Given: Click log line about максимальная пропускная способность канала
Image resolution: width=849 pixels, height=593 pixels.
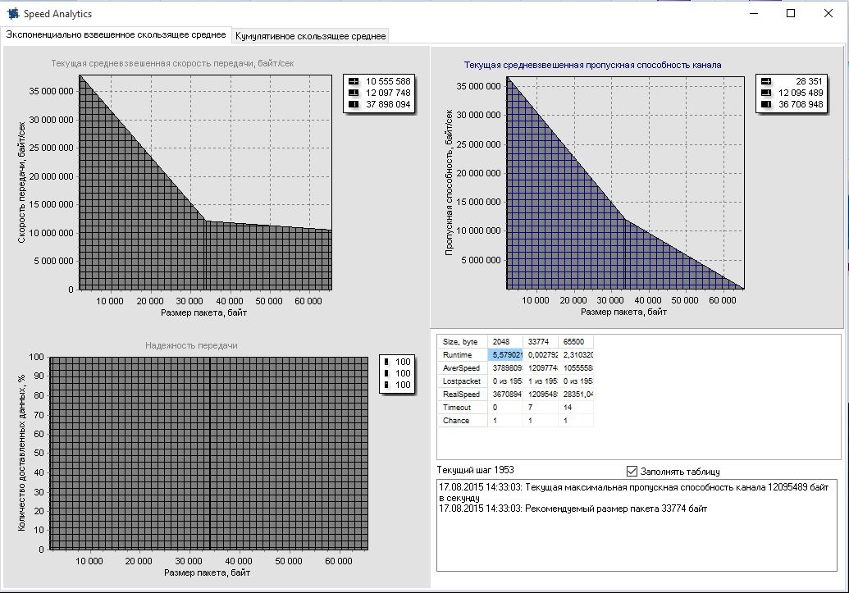Looking at the screenshot, I should point(633,492).
